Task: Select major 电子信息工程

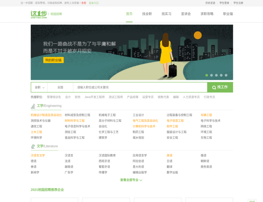Action: tap(175, 121)
